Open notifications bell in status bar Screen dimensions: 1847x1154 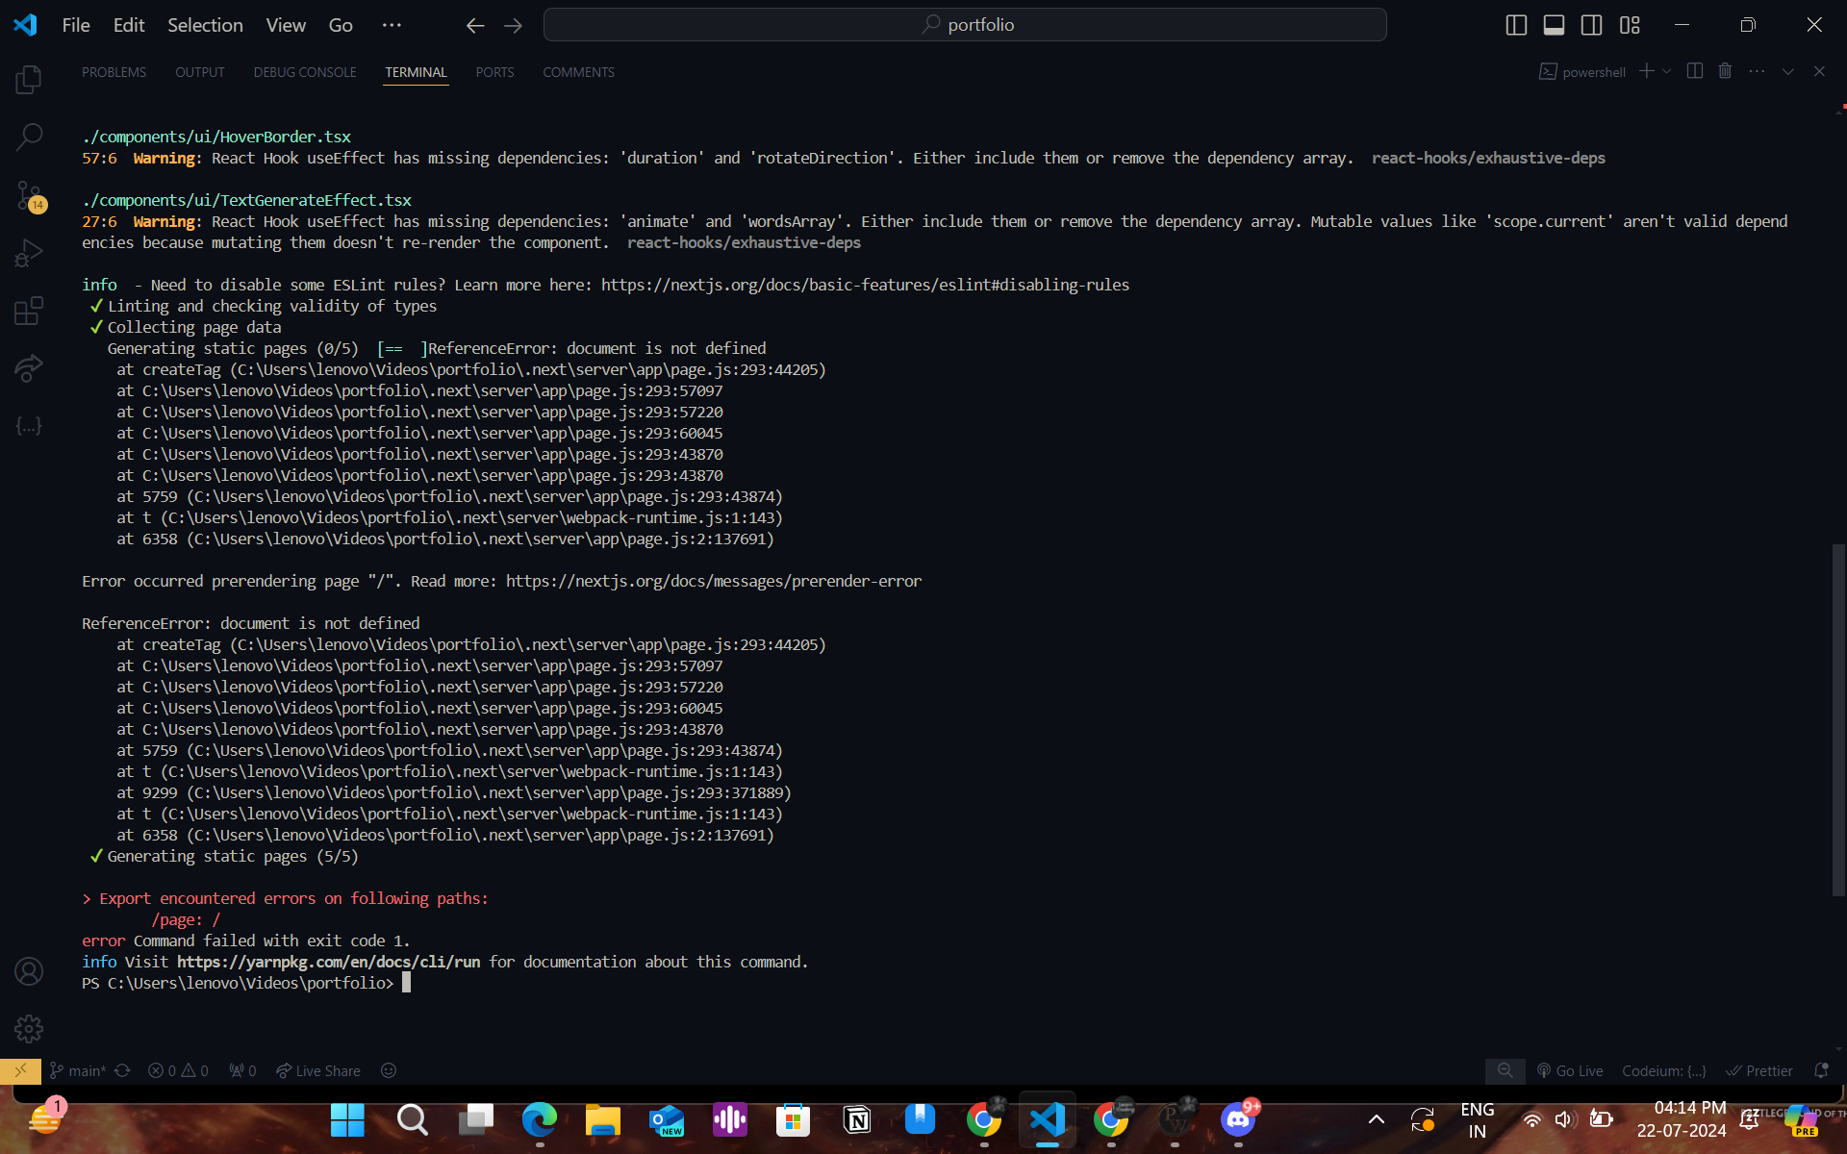[1823, 1070]
